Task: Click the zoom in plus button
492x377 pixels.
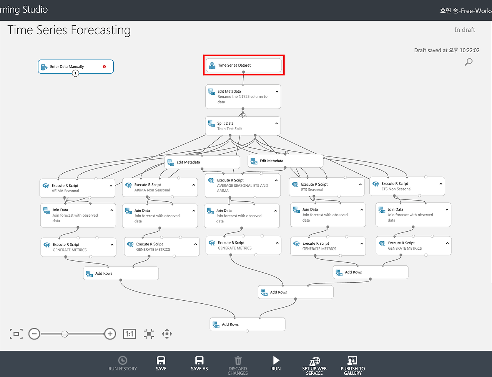Action: [110, 334]
